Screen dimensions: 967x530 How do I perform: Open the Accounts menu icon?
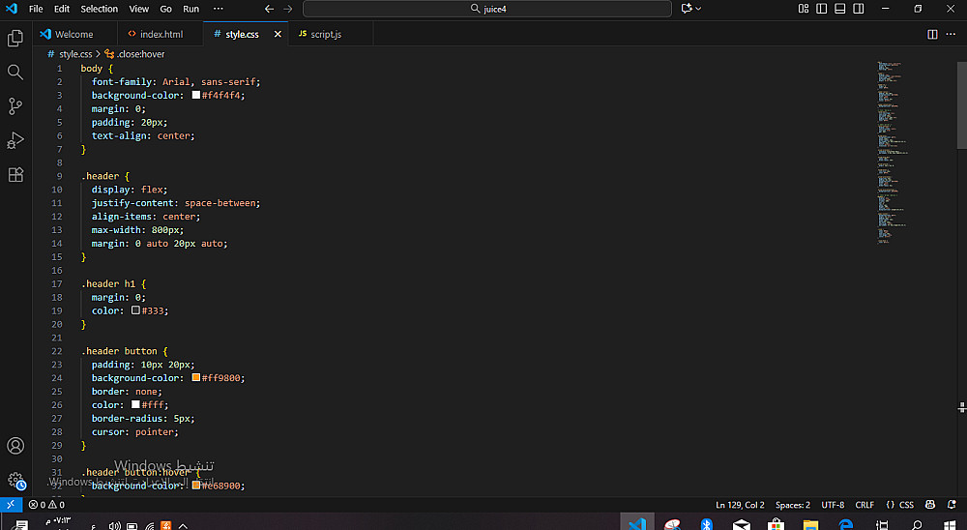15,446
